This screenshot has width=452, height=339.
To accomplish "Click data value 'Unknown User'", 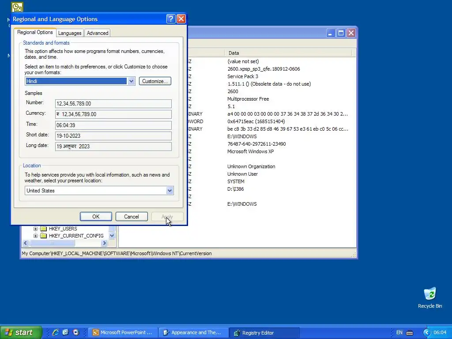I will pos(242,174).
